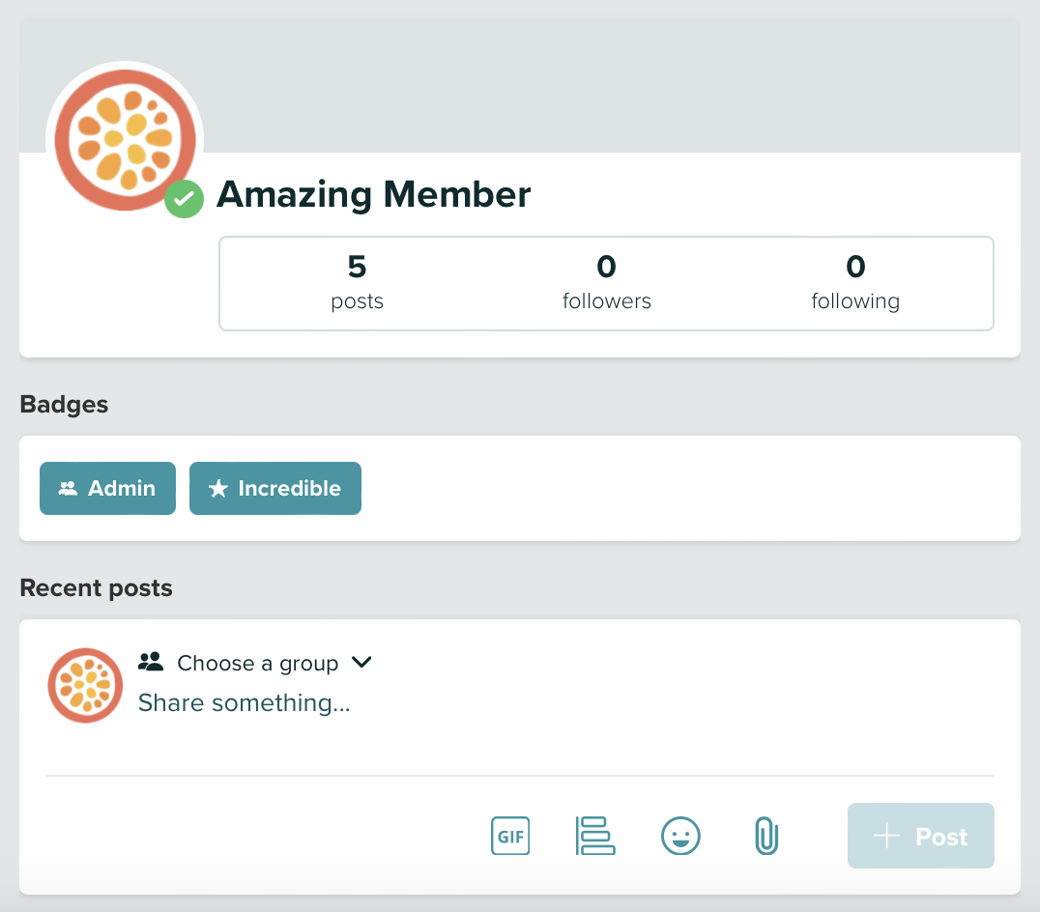The width and height of the screenshot is (1040, 912).
Task: Open the 0 followers stat
Action: coord(606,282)
